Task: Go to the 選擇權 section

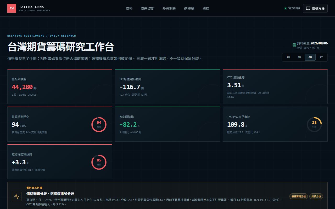Action: coord(189,8)
